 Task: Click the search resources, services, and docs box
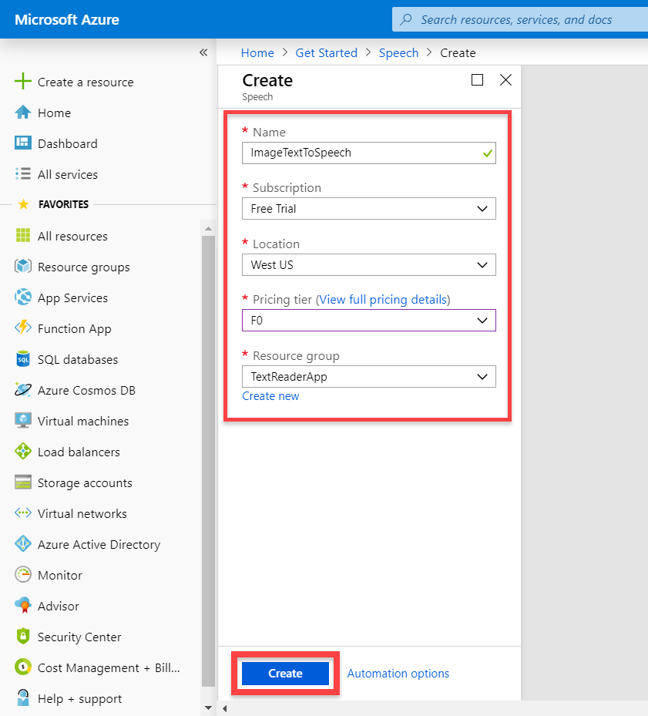coord(520,19)
